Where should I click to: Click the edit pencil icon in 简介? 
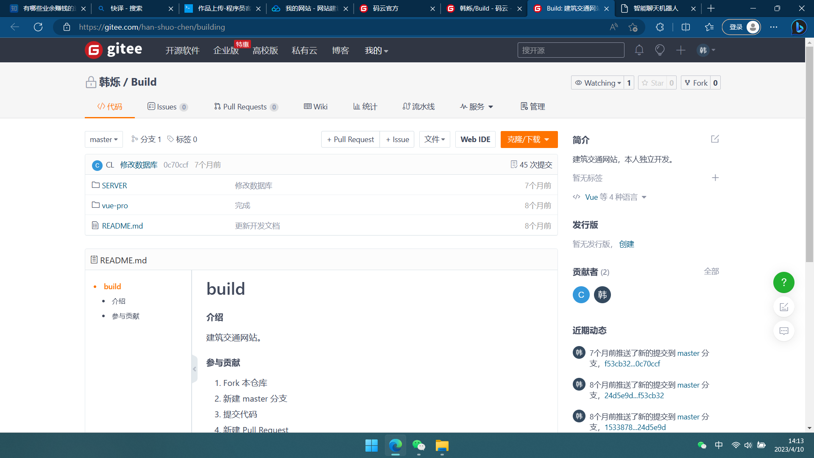[x=715, y=139]
